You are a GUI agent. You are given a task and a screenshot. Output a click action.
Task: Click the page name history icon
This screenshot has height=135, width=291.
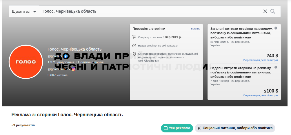pos(134,46)
